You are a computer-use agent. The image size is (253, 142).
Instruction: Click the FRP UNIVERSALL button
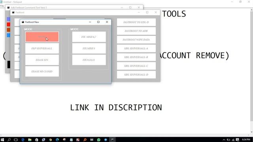(42, 48)
